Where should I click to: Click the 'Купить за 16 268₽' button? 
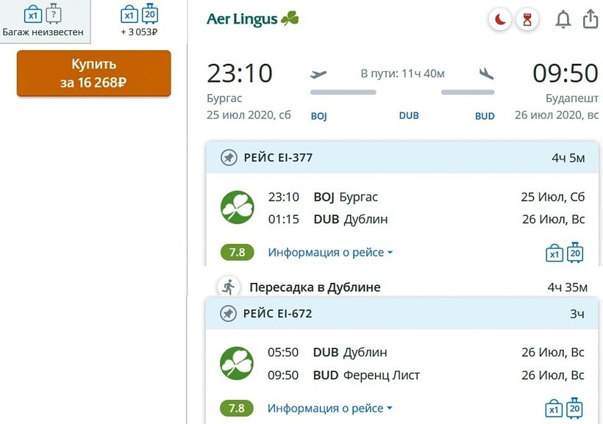coord(94,73)
